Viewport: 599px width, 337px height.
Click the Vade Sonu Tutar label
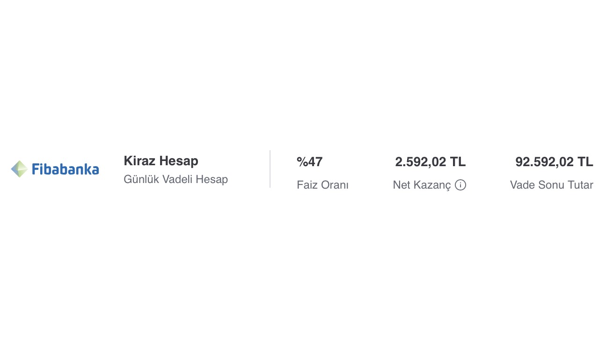pyautogui.click(x=551, y=185)
